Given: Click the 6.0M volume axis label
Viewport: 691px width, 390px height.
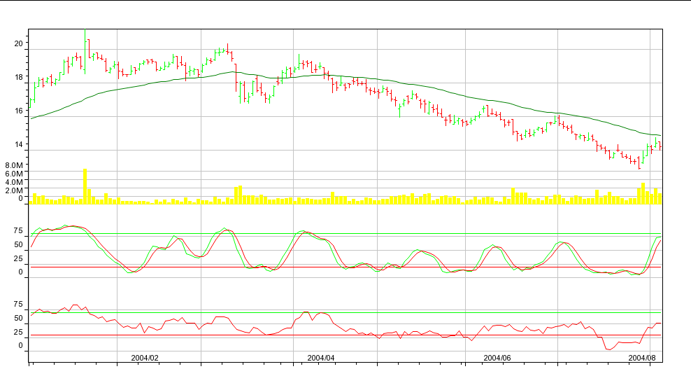Looking at the screenshot, I should [x=15, y=174].
